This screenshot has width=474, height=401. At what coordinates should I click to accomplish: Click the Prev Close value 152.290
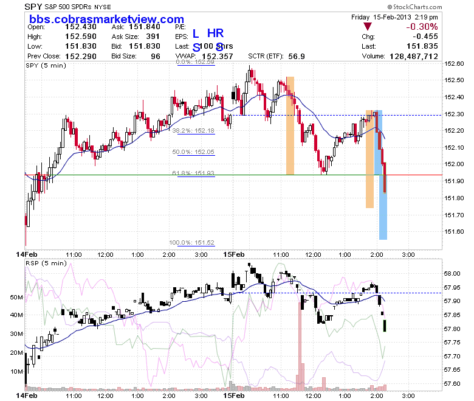81,57
